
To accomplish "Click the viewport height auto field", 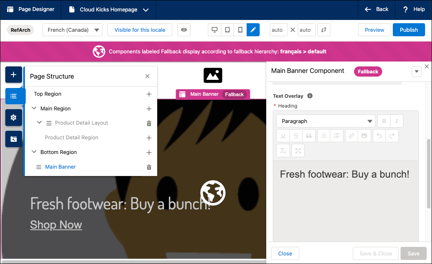I will tap(306, 30).
